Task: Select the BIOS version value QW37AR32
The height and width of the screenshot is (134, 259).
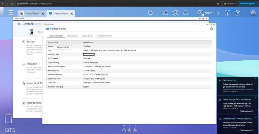Action: pos(88,58)
